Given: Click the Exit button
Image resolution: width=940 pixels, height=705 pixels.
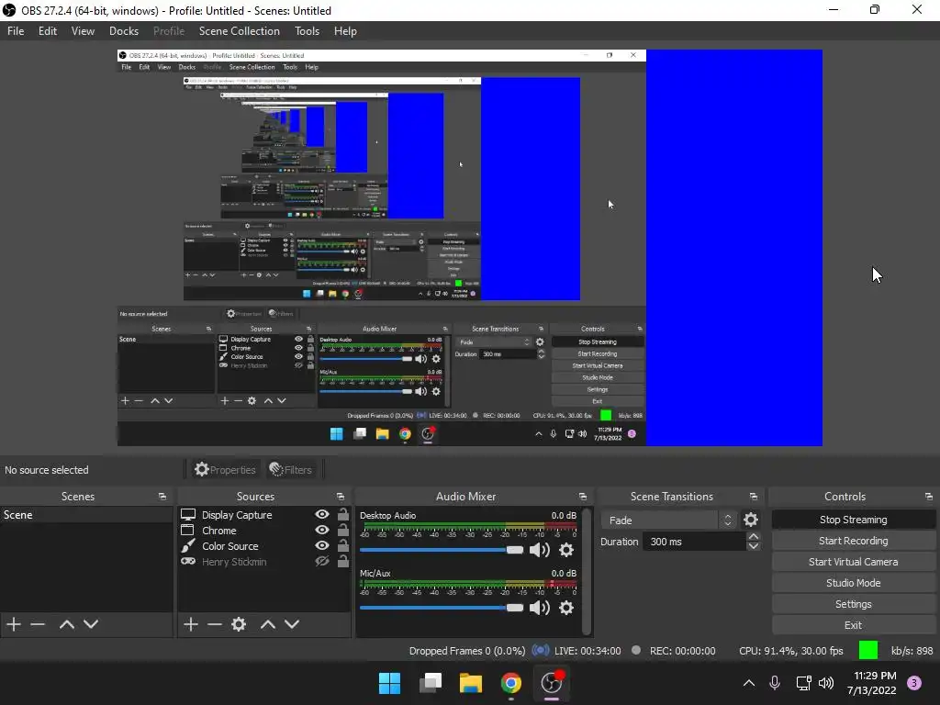Looking at the screenshot, I should 853,625.
